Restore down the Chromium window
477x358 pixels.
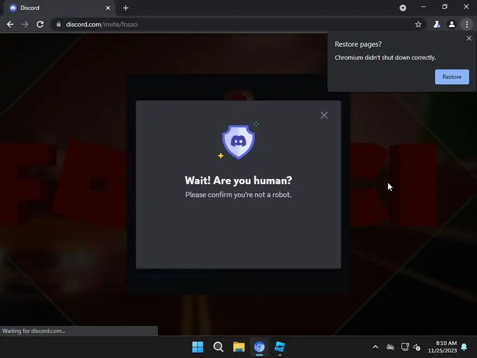tap(445, 7)
